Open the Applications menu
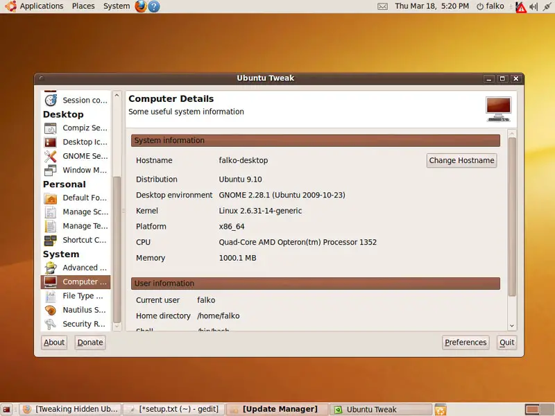 [42, 6]
